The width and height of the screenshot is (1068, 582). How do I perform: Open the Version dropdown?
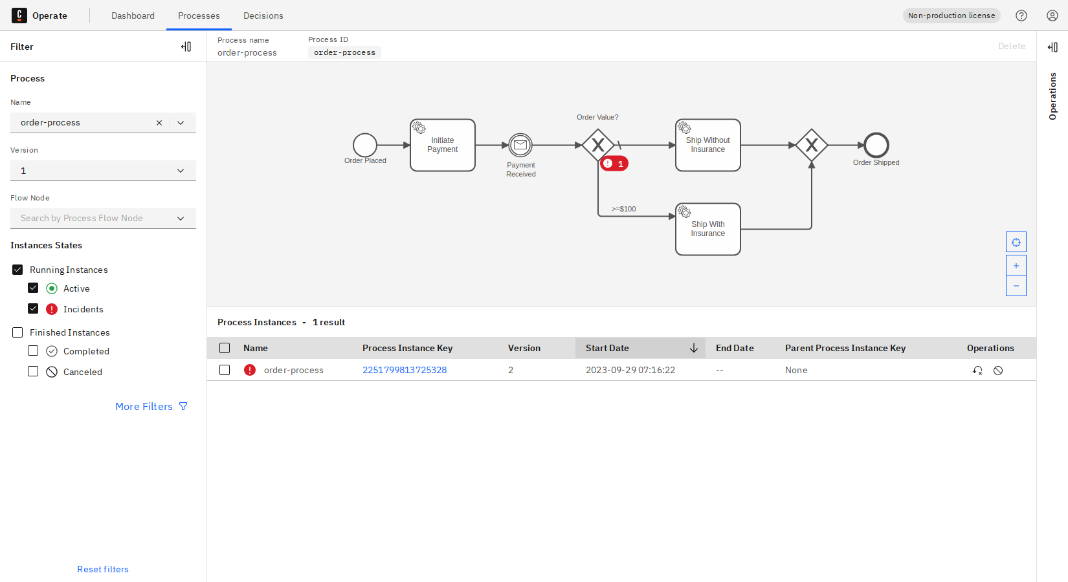click(x=181, y=170)
